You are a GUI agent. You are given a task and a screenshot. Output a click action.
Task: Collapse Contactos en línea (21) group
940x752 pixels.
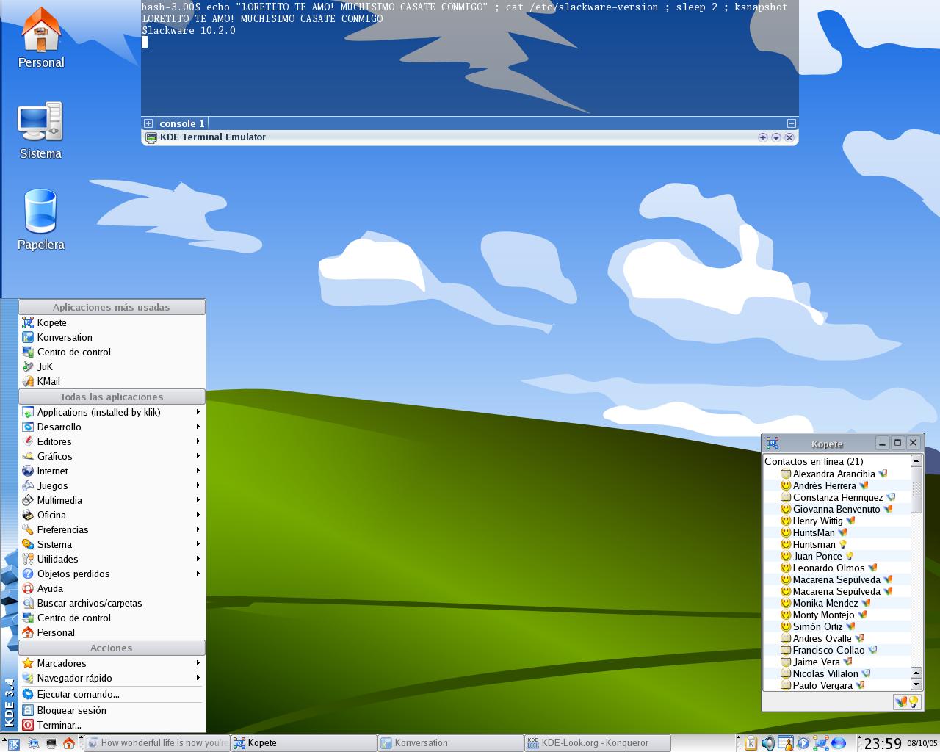coord(814,461)
